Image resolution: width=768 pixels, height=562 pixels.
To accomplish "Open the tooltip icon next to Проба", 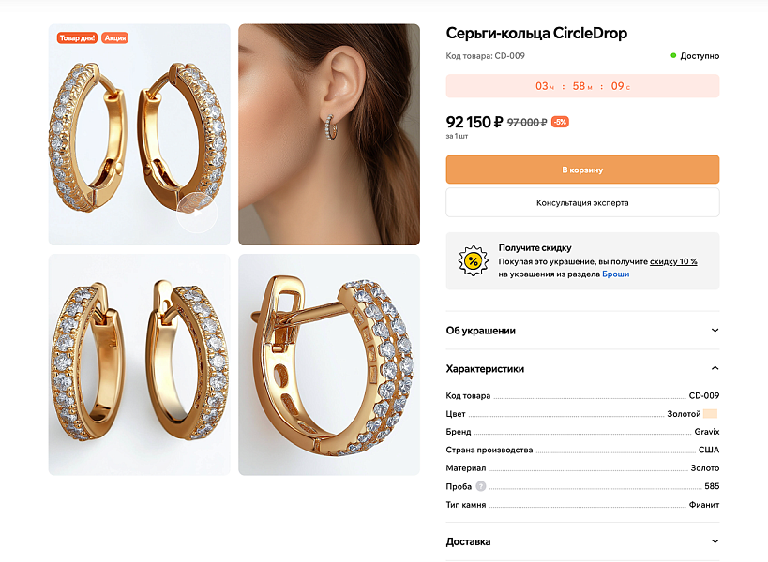I will pos(480,485).
